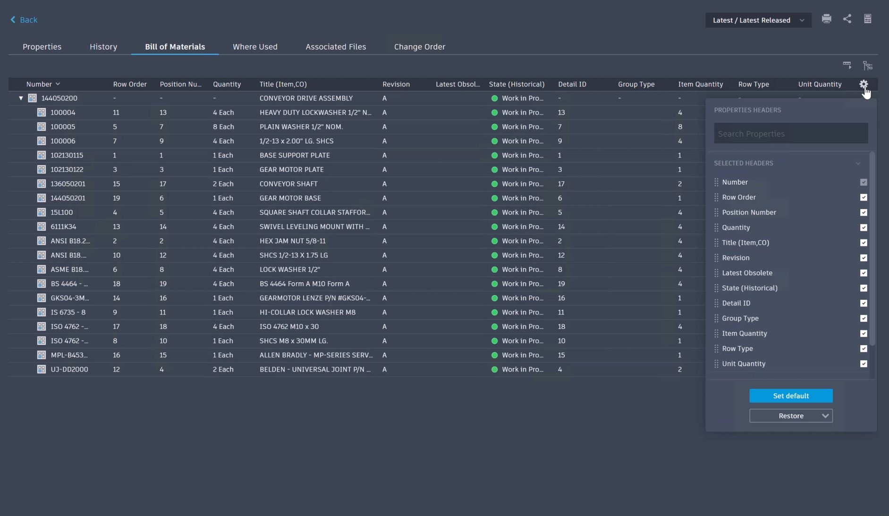Collapse the 144050200 assembly tree row
889x516 pixels.
(x=21, y=98)
